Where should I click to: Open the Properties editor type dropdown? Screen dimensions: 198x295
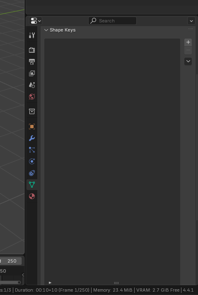click(36, 21)
